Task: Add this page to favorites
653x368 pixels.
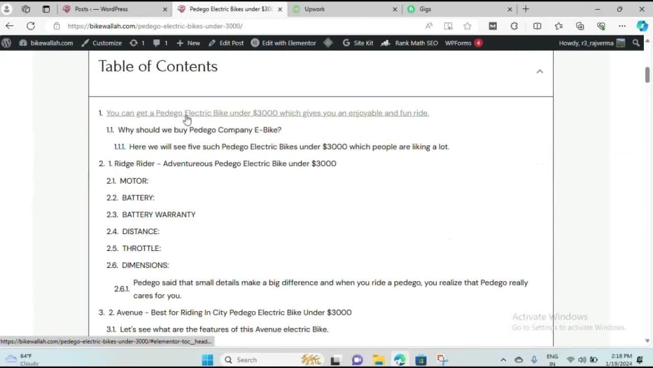Action: [468, 26]
